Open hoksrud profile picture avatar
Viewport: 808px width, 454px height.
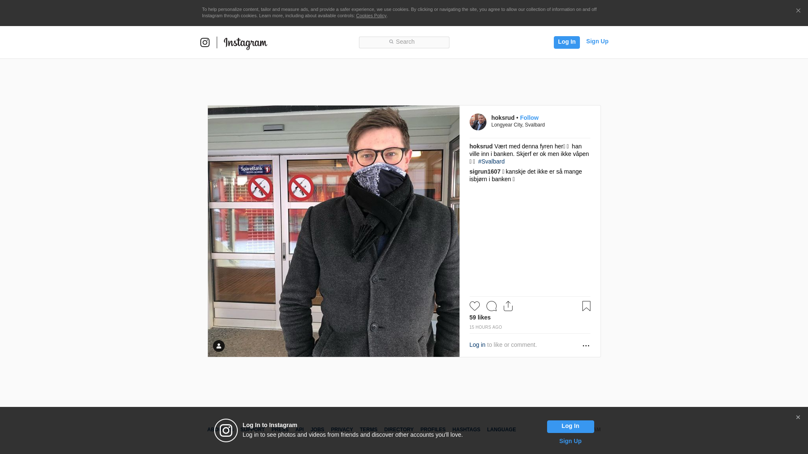(478, 122)
